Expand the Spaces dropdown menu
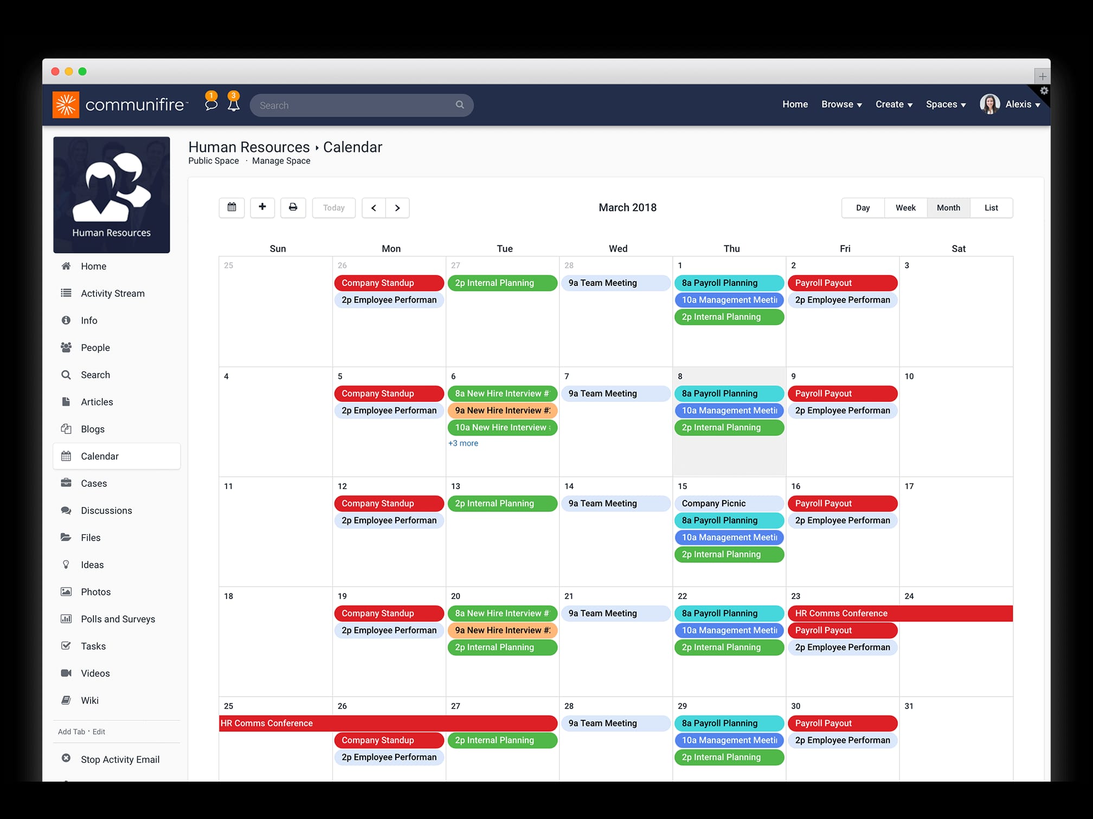This screenshot has height=819, width=1093. point(946,104)
